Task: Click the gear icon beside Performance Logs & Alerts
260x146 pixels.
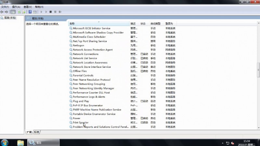Action: tap(71, 97)
